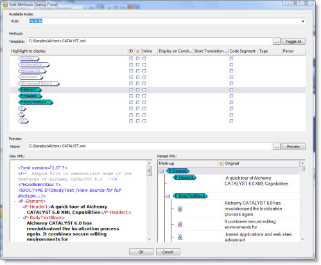Click the lock icon column header in Methods
Image resolution: width=321 pixels, height=265 pixels.
click(x=137, y=51)
